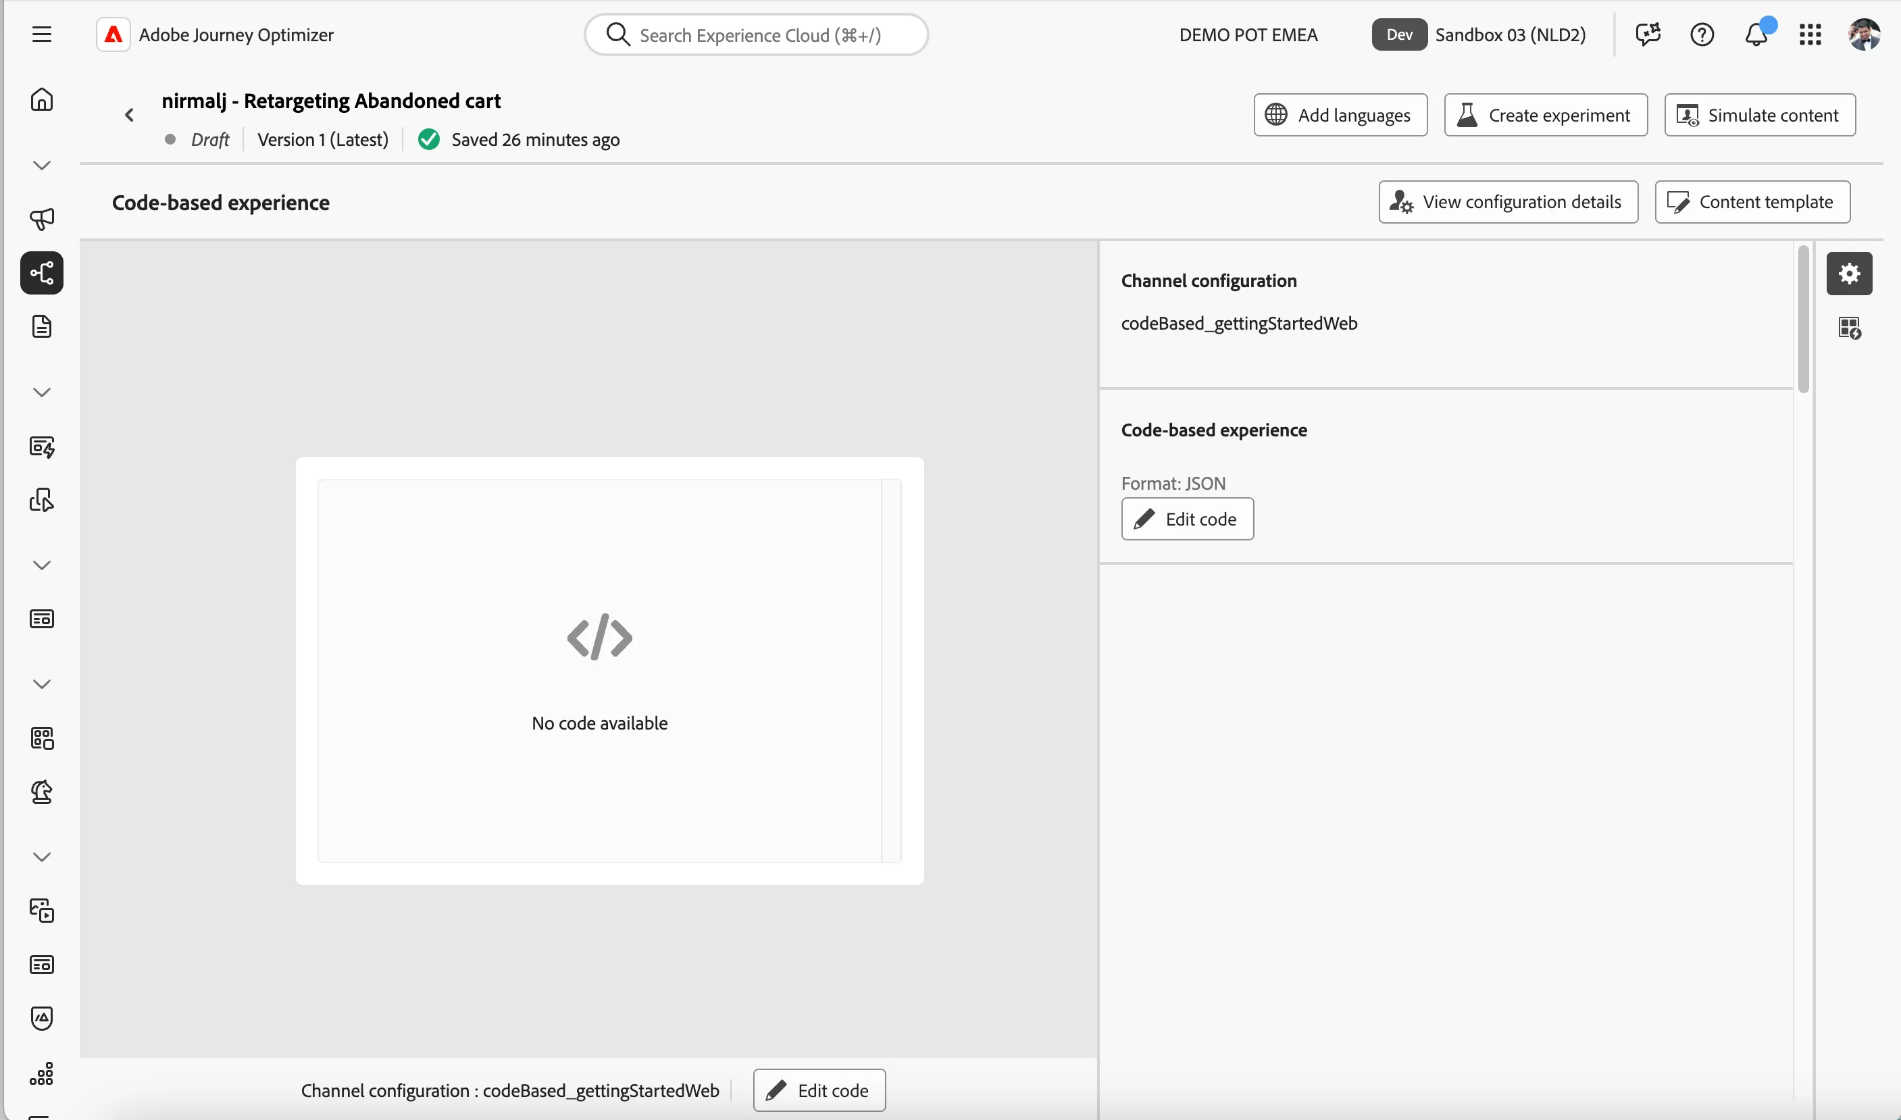The width and height of the screenshot is (1901, 1120).
Task: Open the document page icon in sidebar
Action: (41, 327)
